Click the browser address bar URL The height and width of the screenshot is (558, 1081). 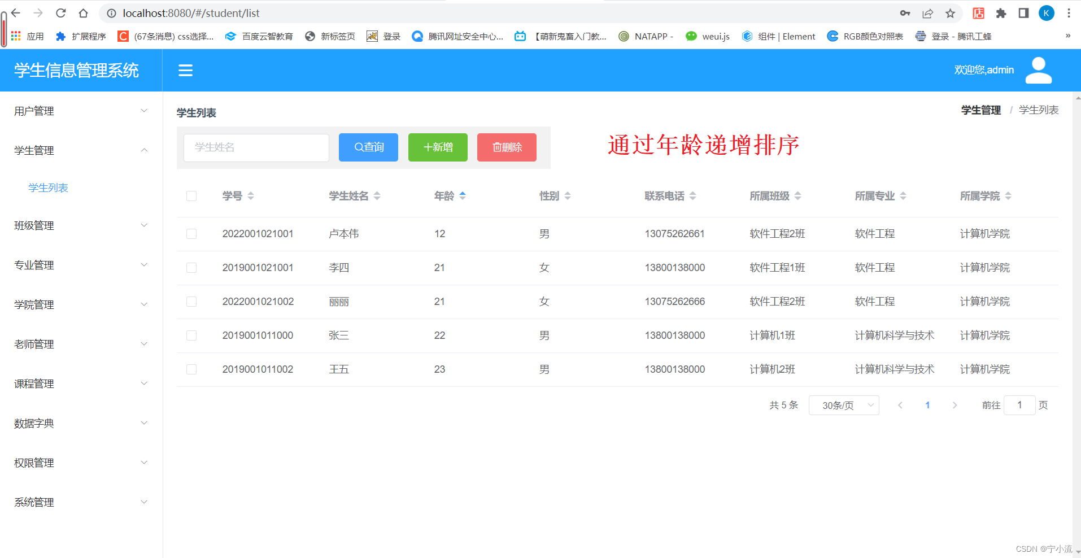[x=191, y=13]
